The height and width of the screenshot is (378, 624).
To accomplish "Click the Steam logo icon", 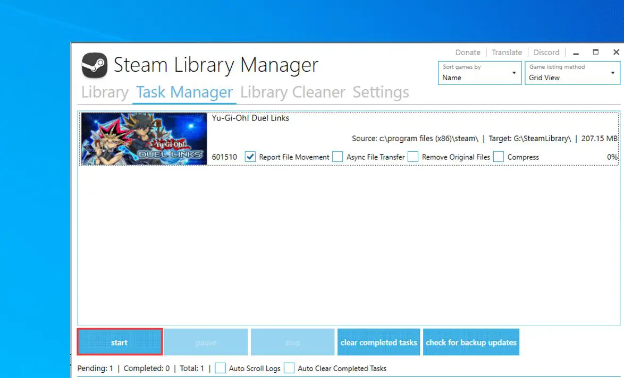I will click(x=94, y=65).
